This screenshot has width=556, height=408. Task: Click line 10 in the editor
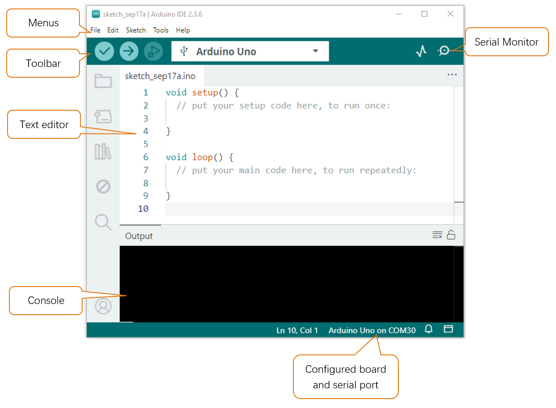click(309, 209)
